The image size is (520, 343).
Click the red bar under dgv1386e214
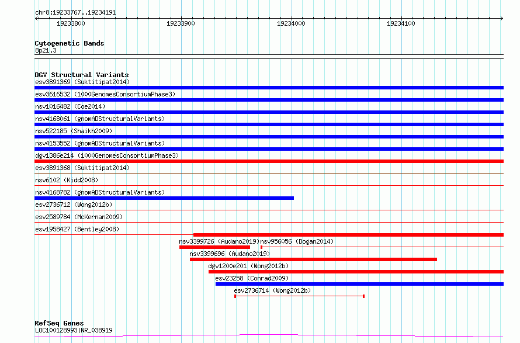click(269, 161)
